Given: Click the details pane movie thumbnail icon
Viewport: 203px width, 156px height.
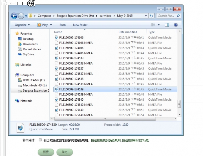Looking at the screenshot, I should 20,128.
